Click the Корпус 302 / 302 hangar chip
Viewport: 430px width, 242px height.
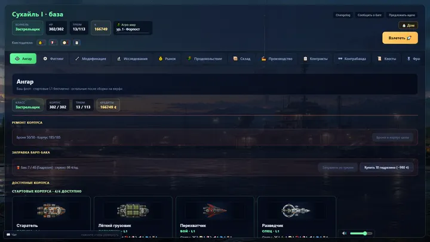coord(57,105)
